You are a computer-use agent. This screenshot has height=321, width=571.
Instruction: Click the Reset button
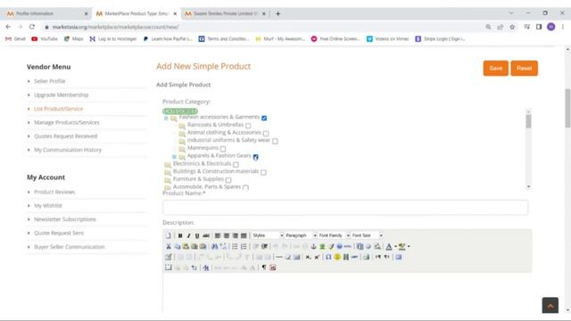pos(524,68)
